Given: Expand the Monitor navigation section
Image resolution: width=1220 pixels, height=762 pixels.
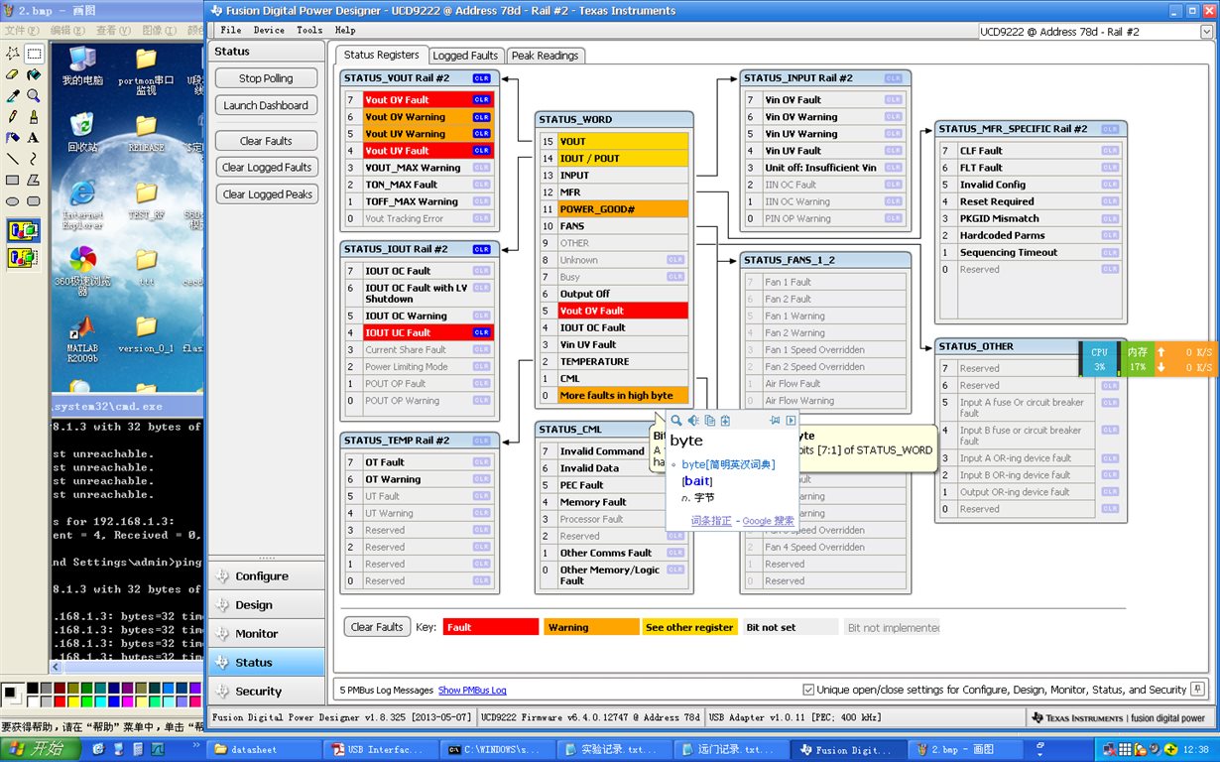Looking at the screenshot, I should (266, 634).
